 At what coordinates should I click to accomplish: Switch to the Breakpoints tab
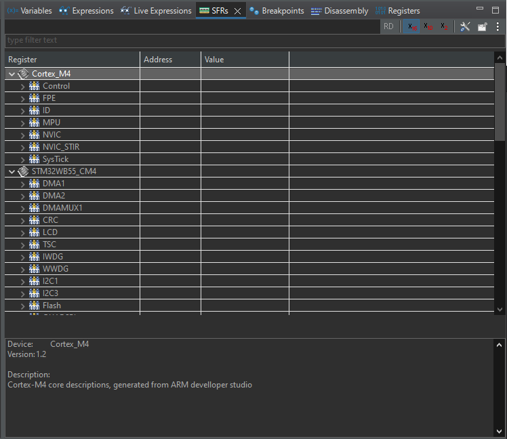coord(277,11)
